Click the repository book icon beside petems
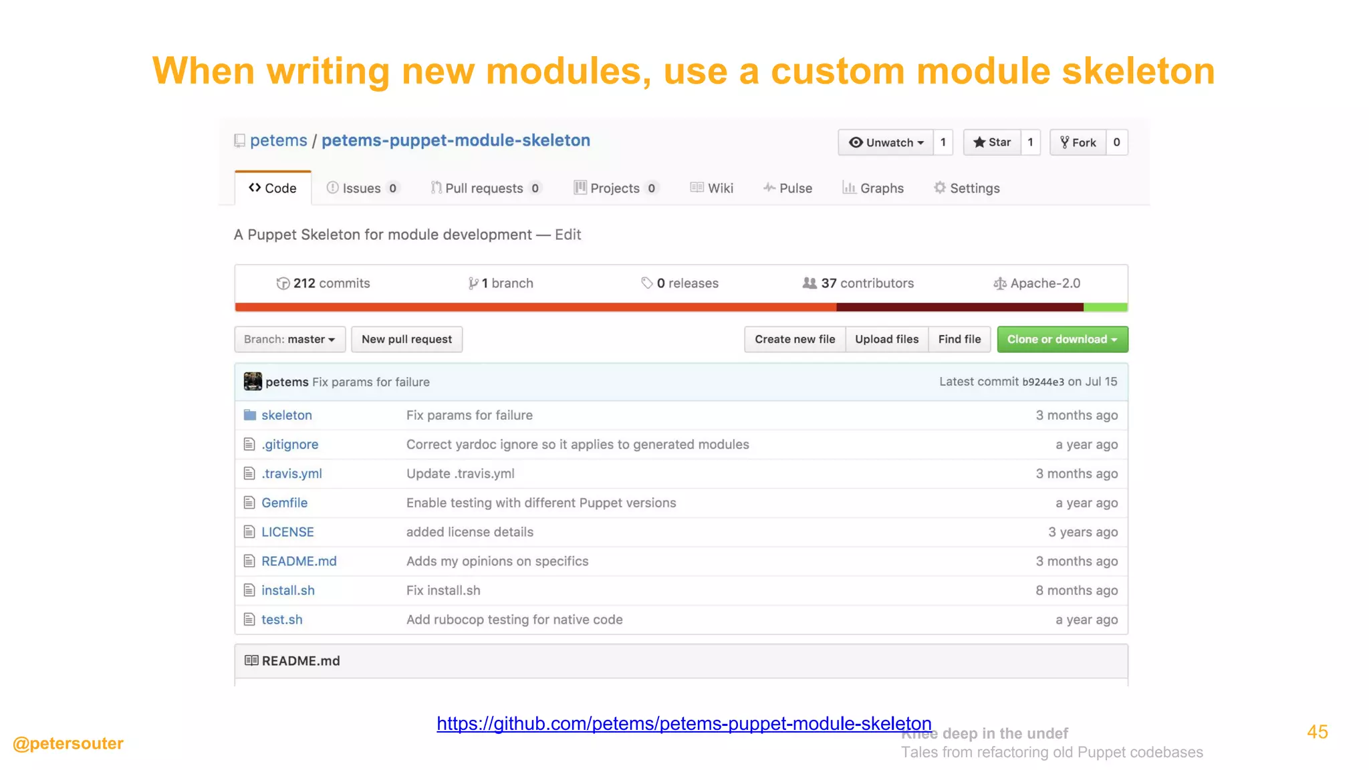 [x=239, y=141]
